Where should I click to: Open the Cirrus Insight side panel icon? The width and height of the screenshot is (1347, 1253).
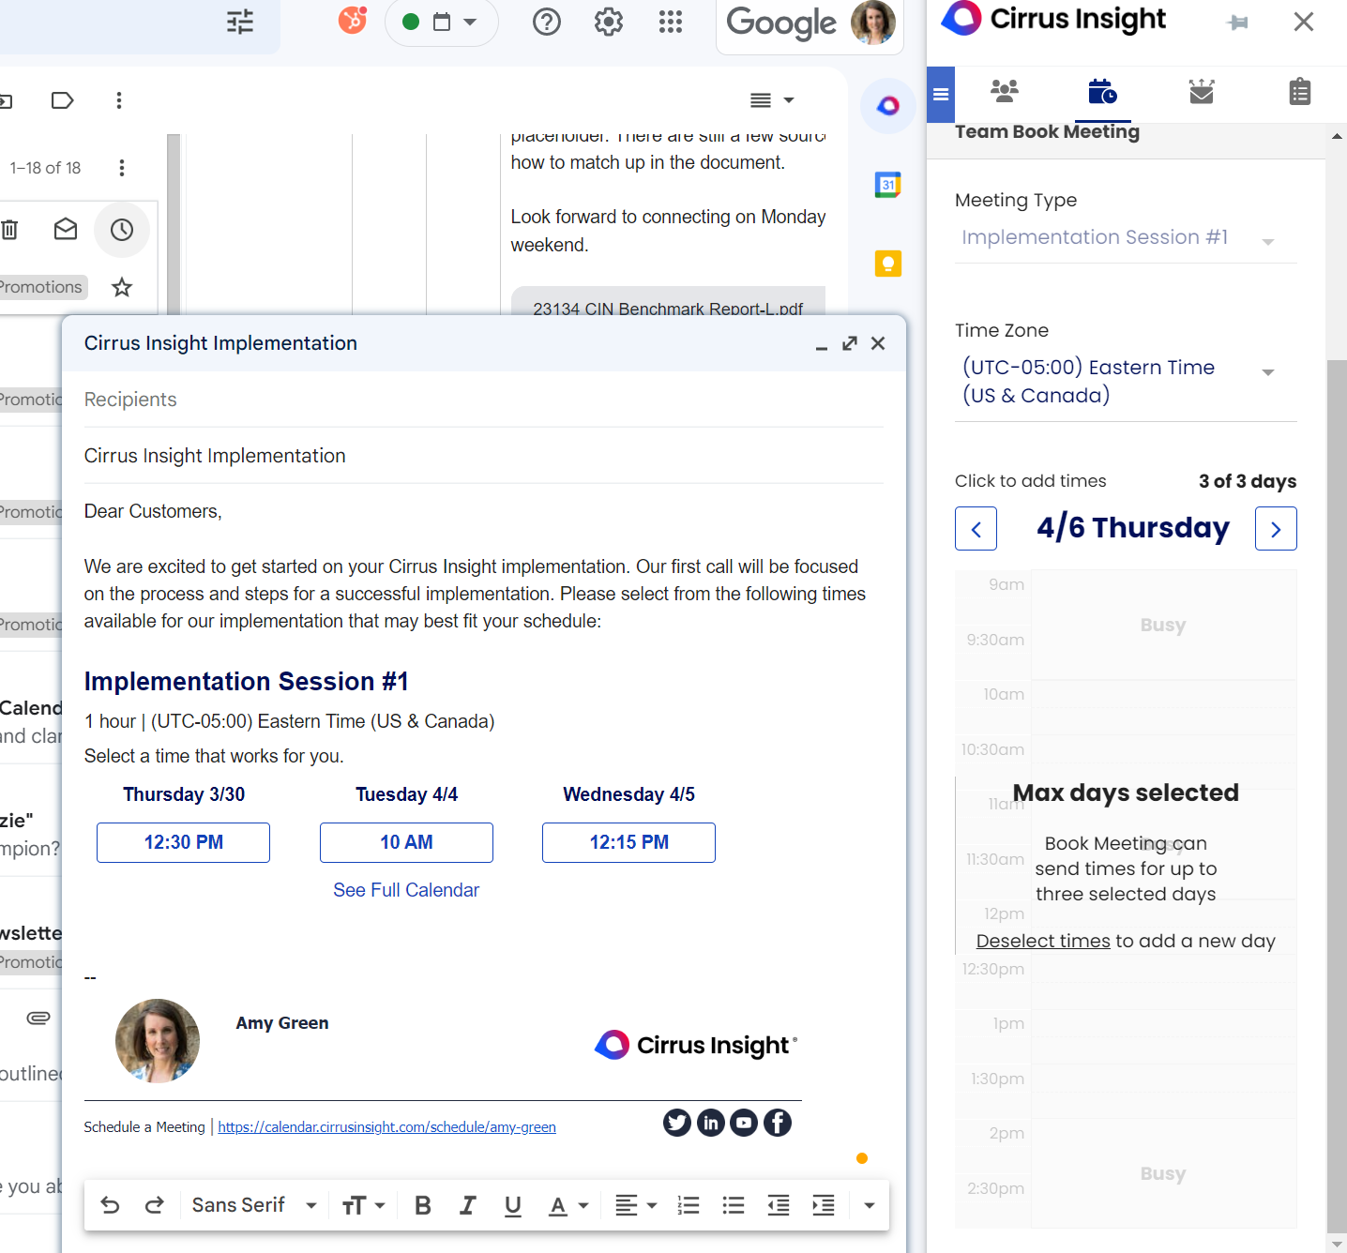pyautogui.click(x=887, y=106)
